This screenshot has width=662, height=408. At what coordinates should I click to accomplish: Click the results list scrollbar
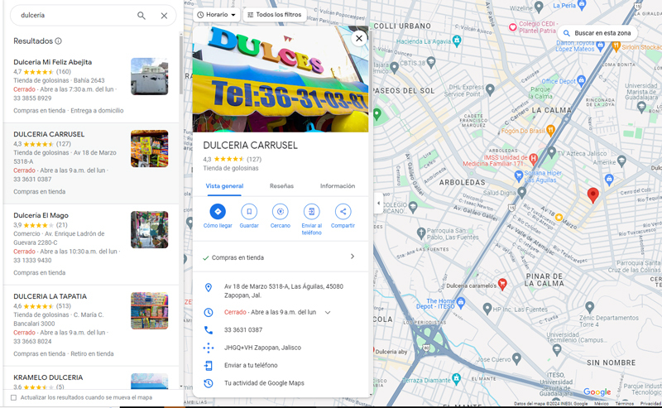pyautogui.click(x=181, y=65)
